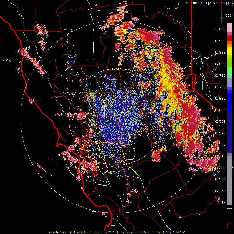
Task: Select the 0.787 scale value
Action: tap(220, 75)
